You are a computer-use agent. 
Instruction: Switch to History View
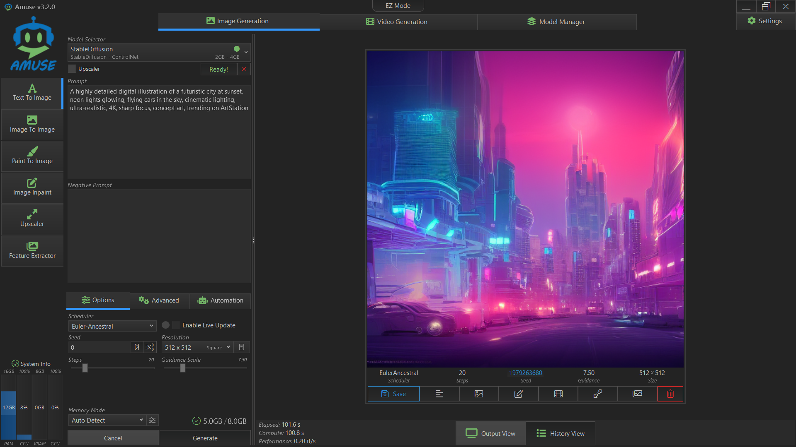pyautogui.click(x=561, y=433)
